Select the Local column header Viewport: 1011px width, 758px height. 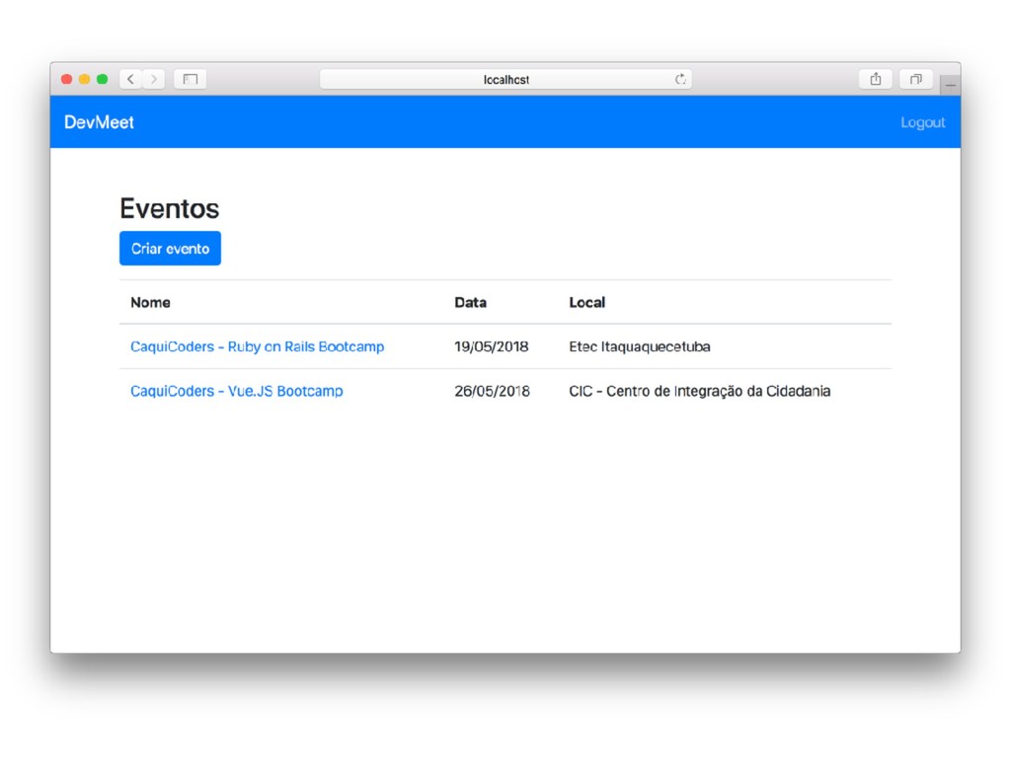(586, 302)
